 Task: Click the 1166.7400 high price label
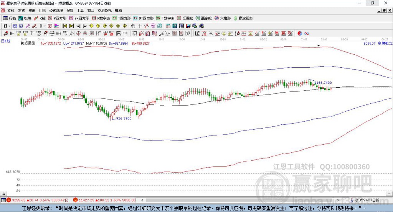point(323,83)
